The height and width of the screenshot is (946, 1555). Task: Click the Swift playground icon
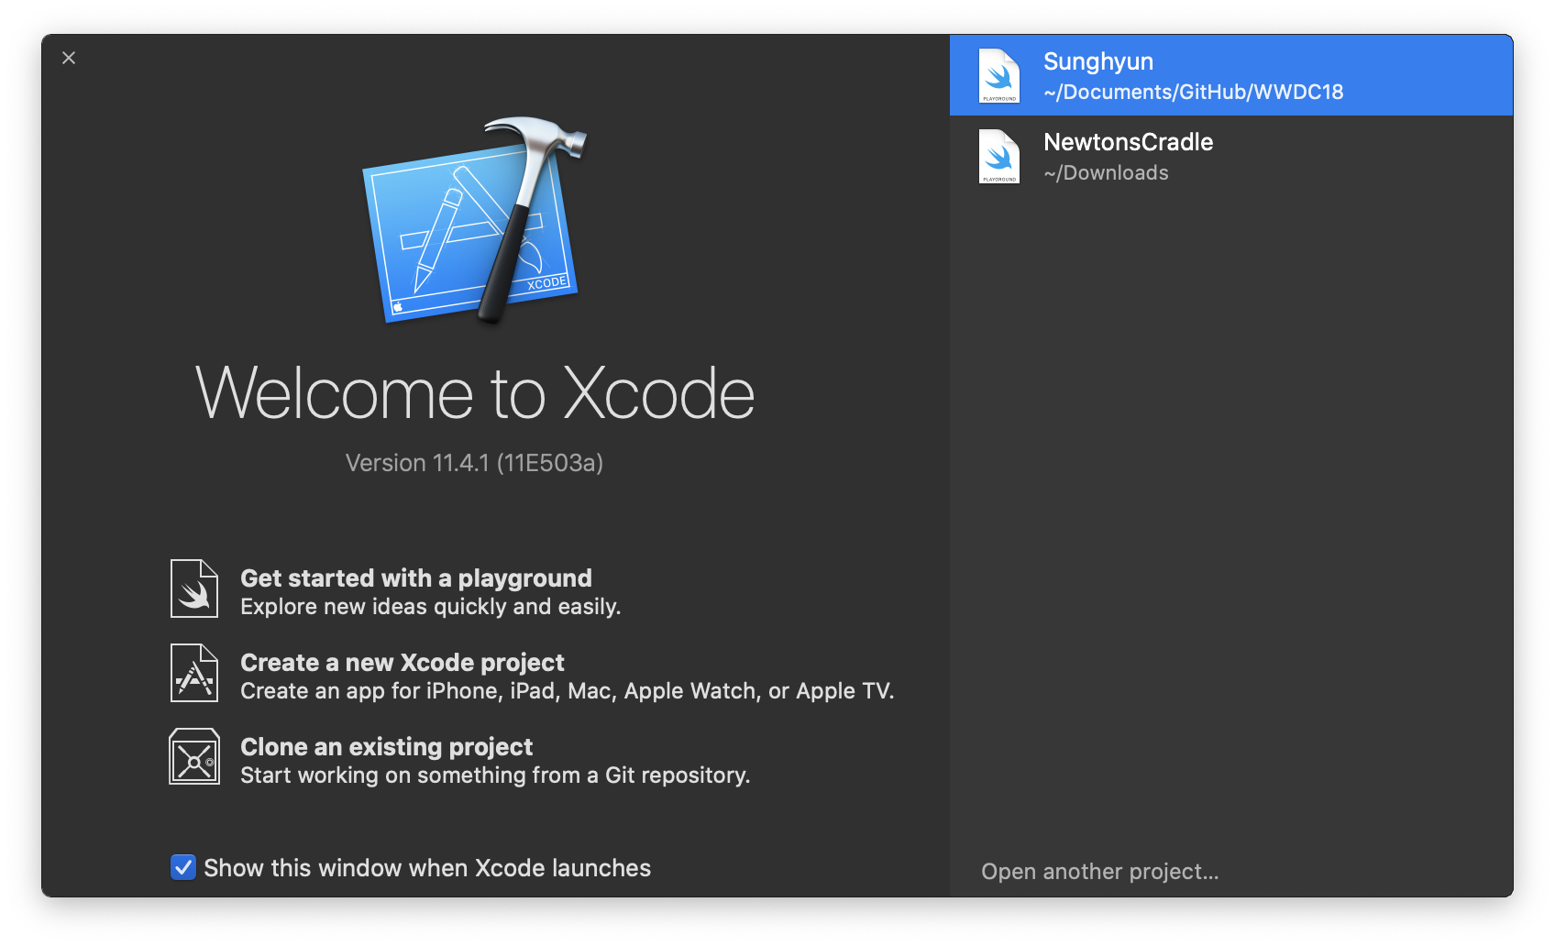(194, 588)
